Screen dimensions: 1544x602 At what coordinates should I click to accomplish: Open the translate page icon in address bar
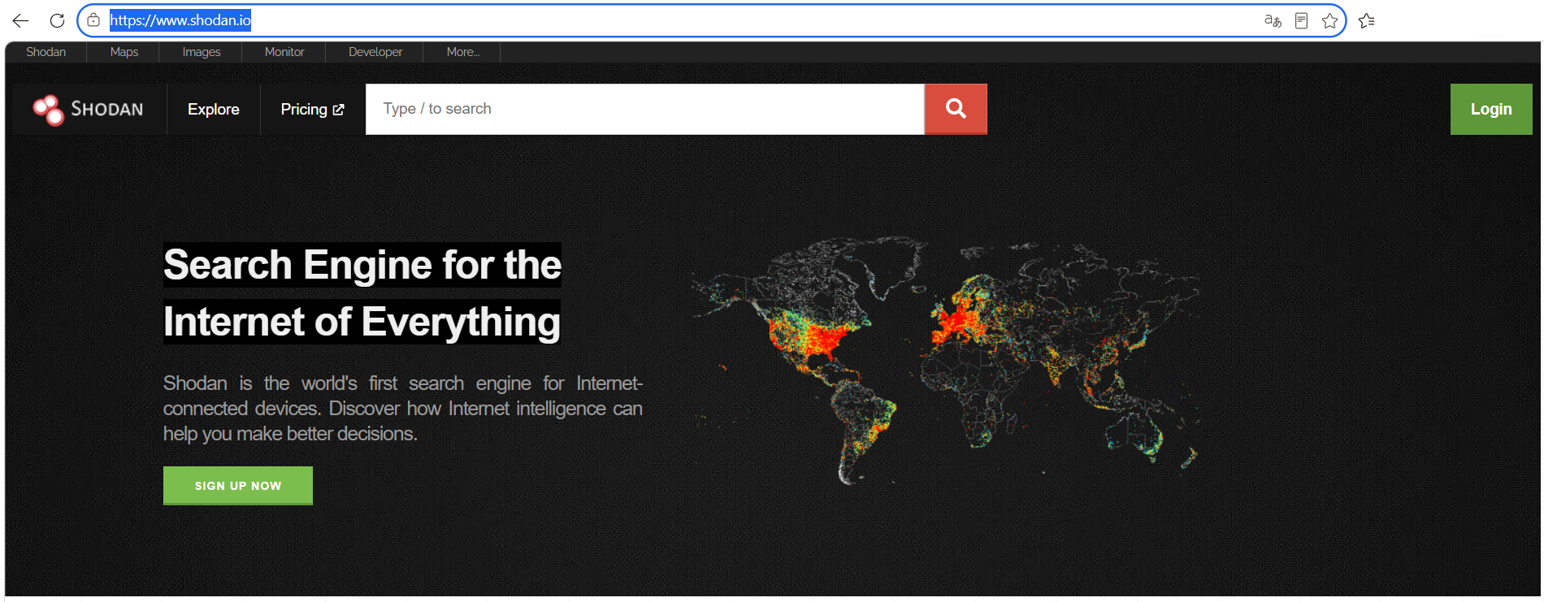tap(1273, 20)
